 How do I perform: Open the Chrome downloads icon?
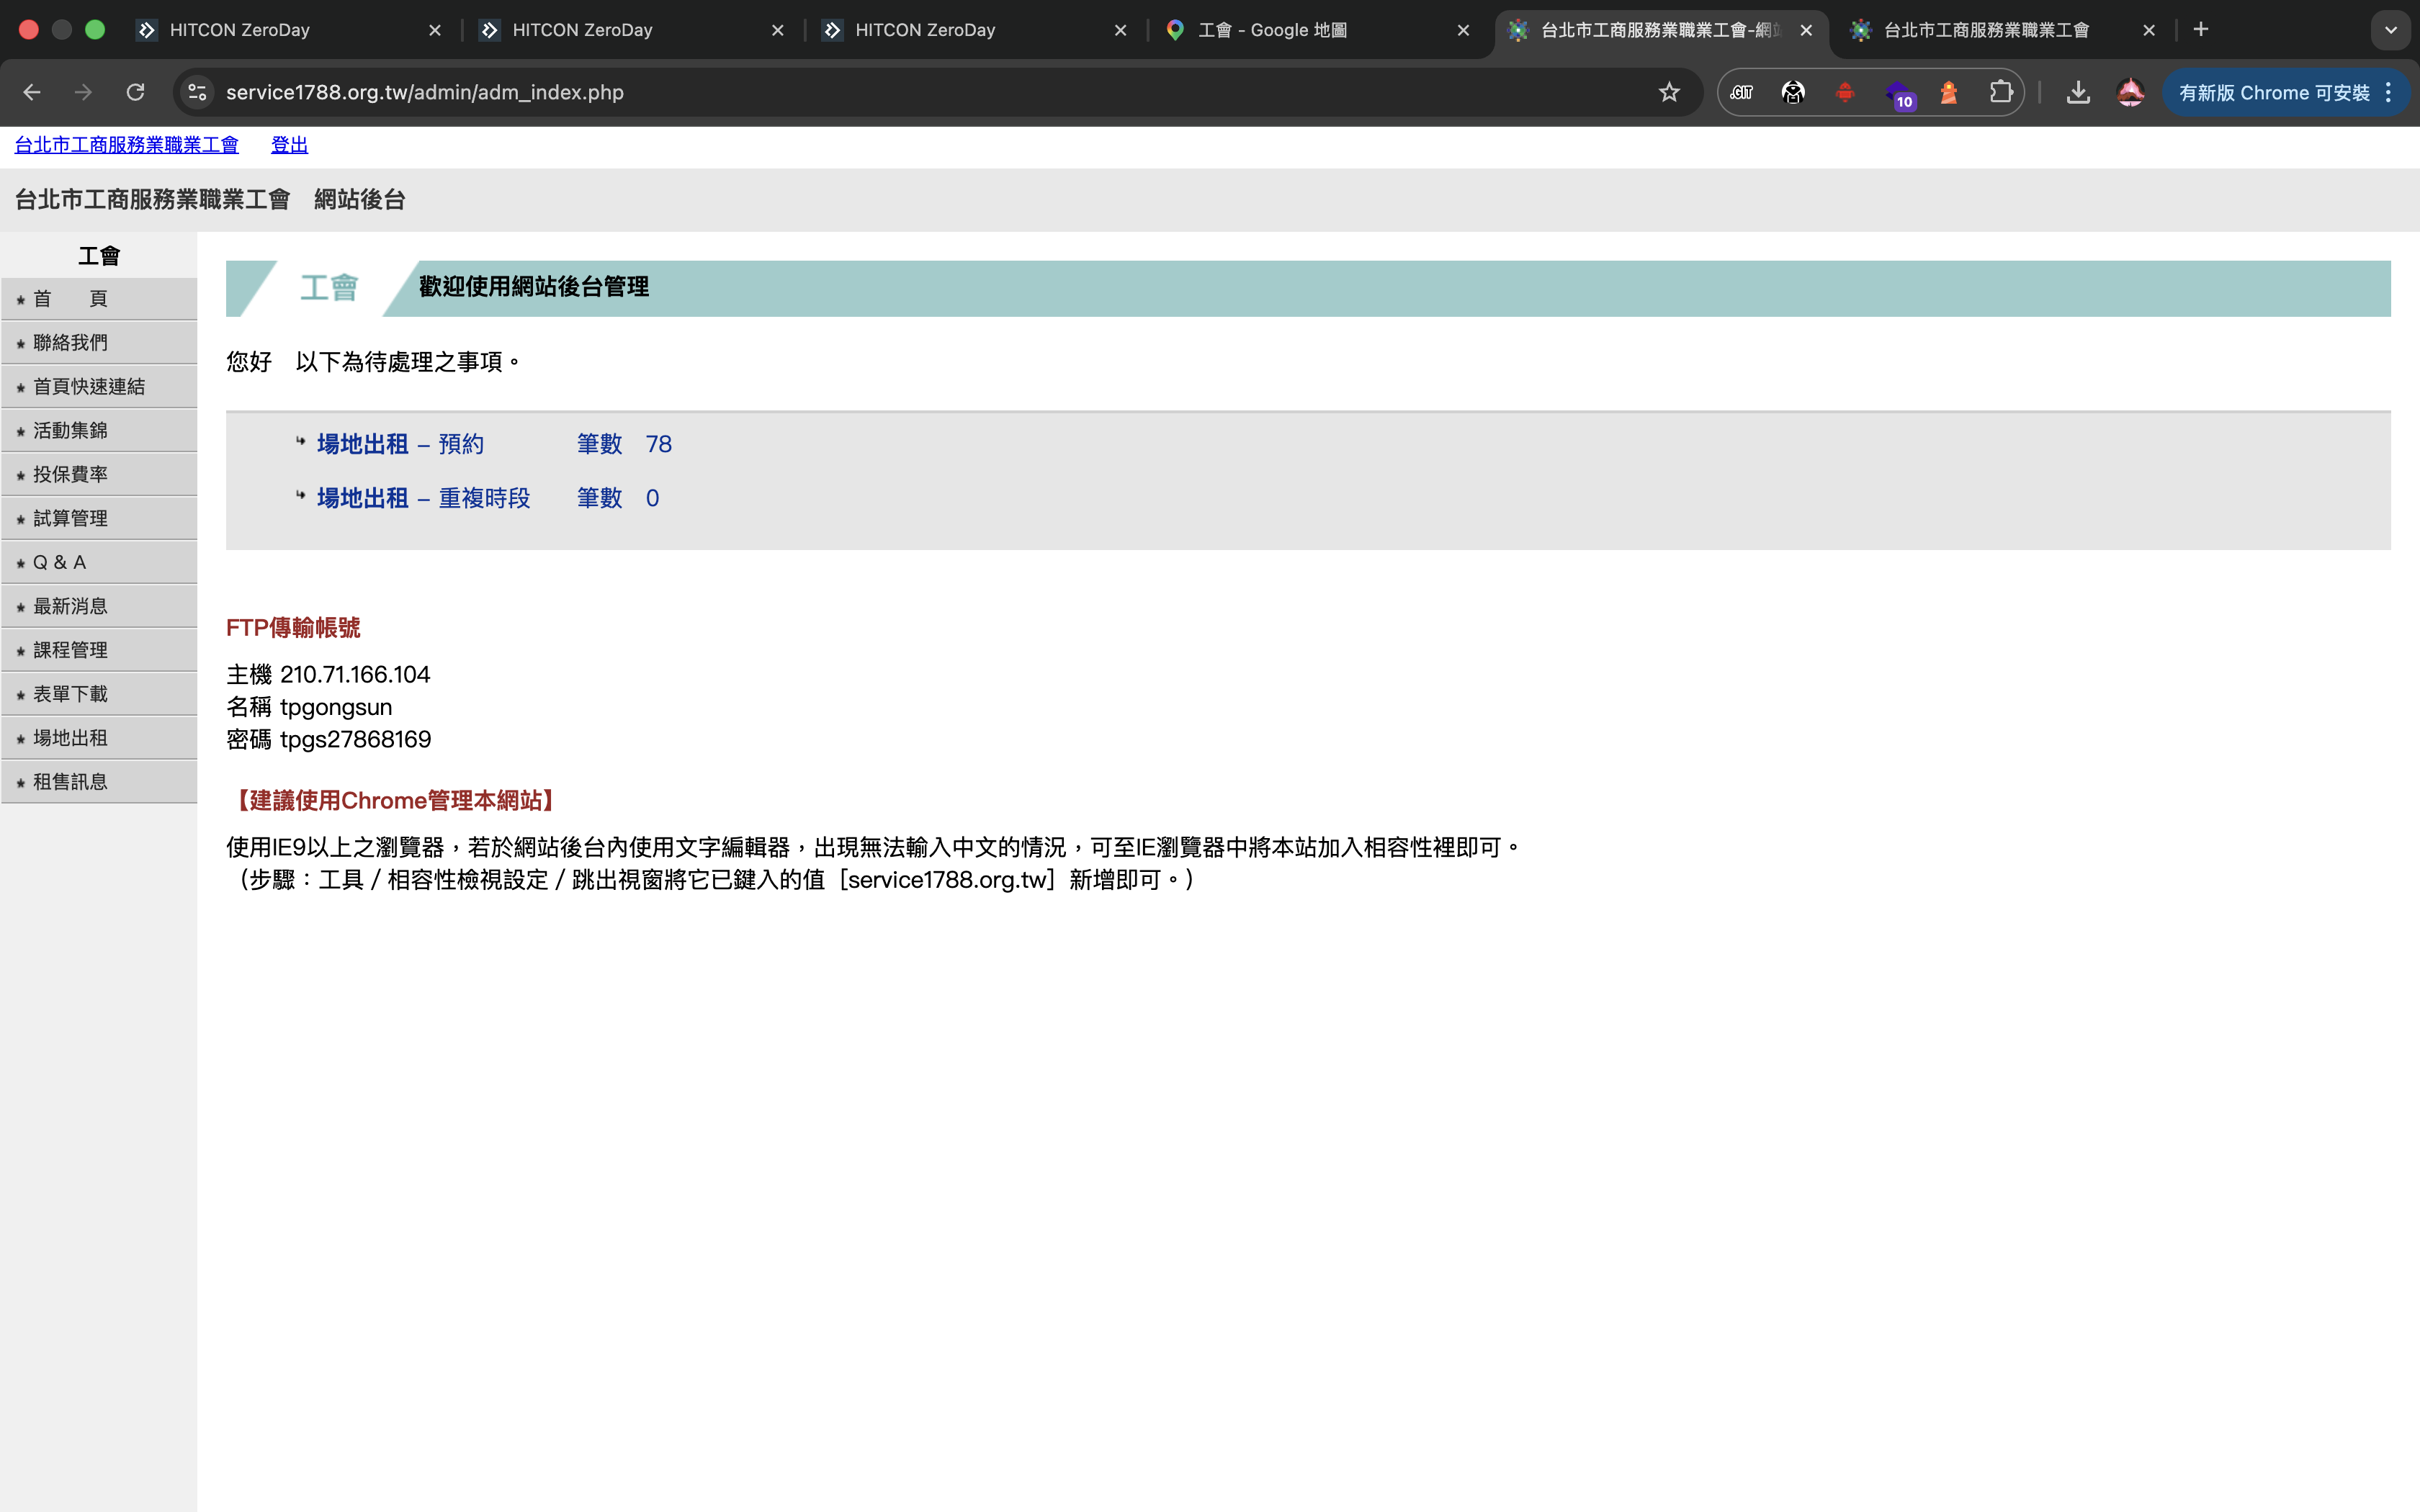[2078, 92]
